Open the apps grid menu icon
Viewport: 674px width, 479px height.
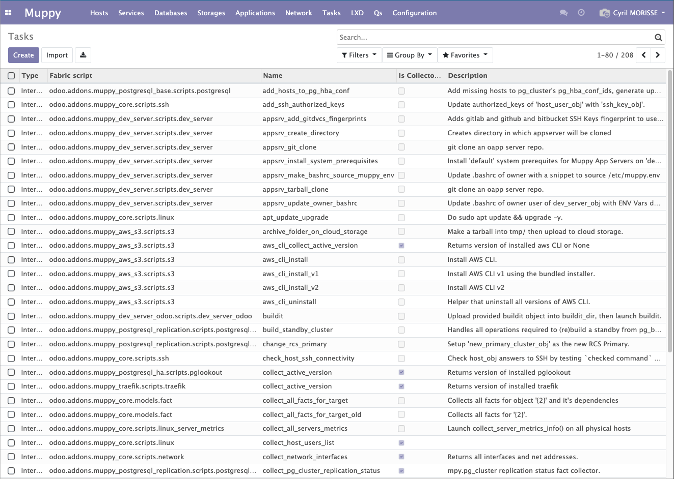coord(8,13)
